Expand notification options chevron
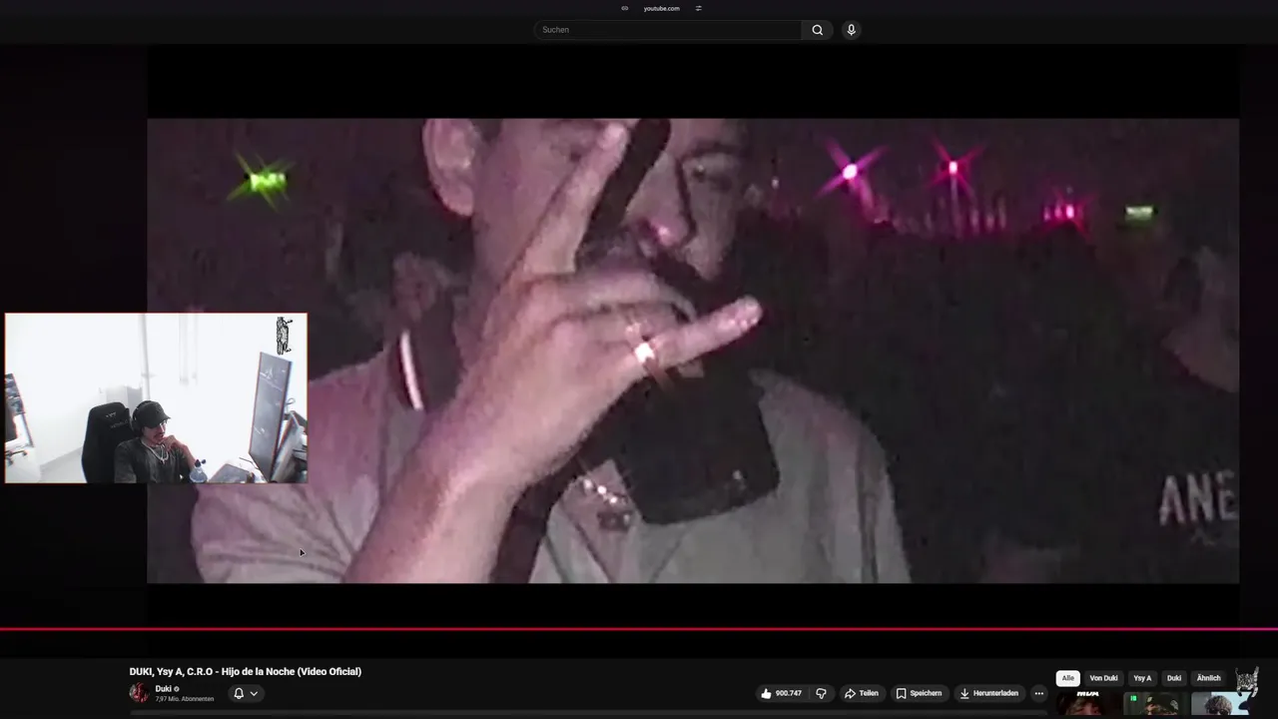The width and height of the screenshot is (1278, 719). coord(254,693)
